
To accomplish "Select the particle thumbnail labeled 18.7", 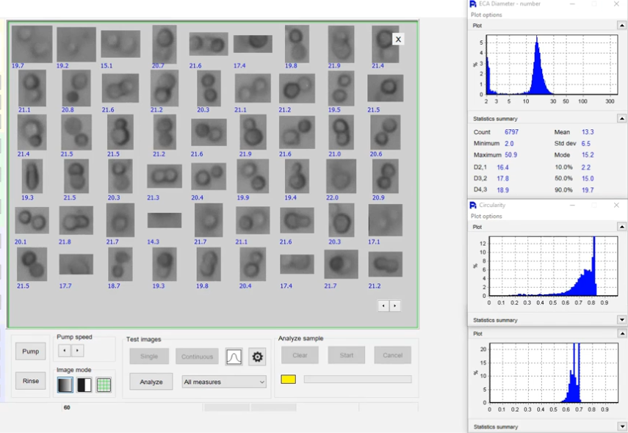I will click(120, 264).
